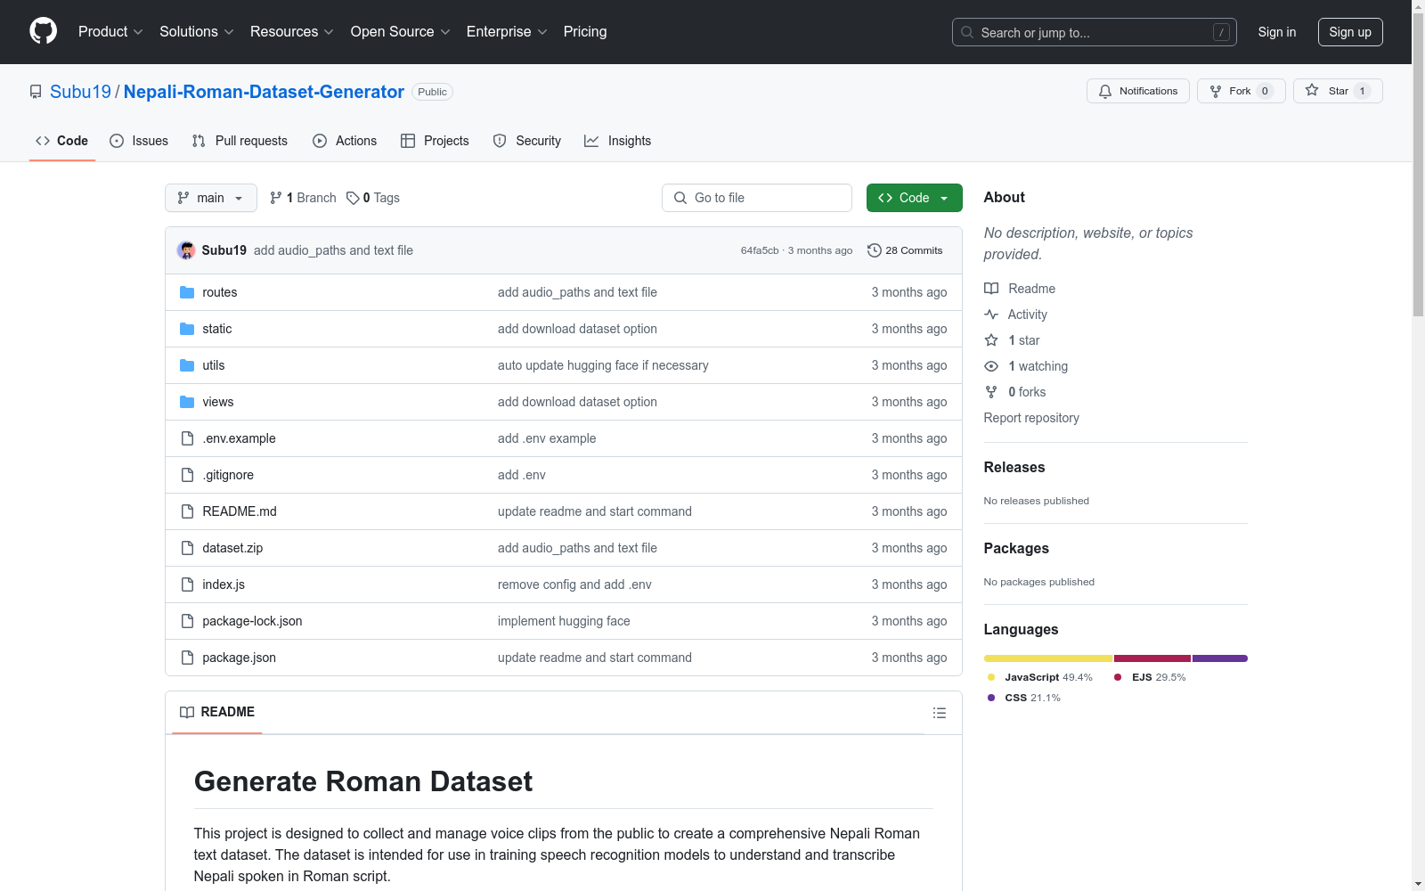Viewport: 1425px width, 891px height.
Task: View the 28 Commits history
Action: tap(905, 250)
